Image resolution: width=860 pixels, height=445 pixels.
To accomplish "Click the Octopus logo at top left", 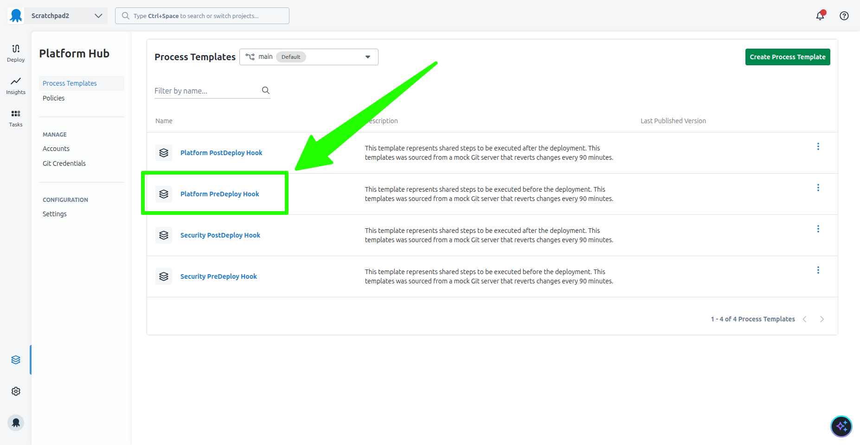I will 15,15.
